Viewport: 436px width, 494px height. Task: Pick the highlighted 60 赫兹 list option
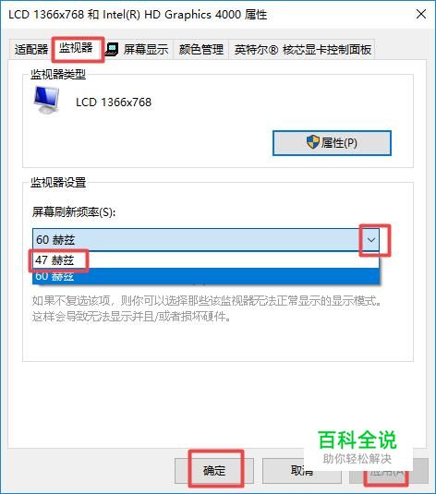pos(206,276)
